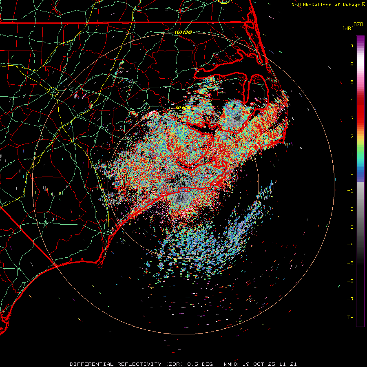This screenshot has height=367, width=367.
Task: Click the -6 value on the scale
Action: [350, 281]
